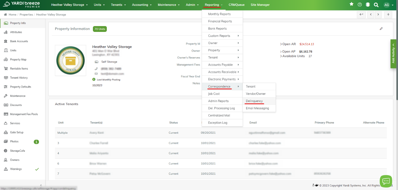Click the favorites star icon

(x=352, y=4)
